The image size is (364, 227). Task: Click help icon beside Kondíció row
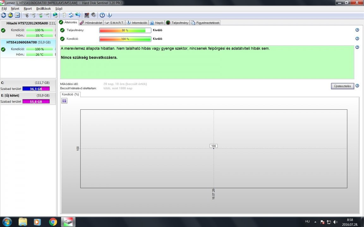tap(357, 38)
